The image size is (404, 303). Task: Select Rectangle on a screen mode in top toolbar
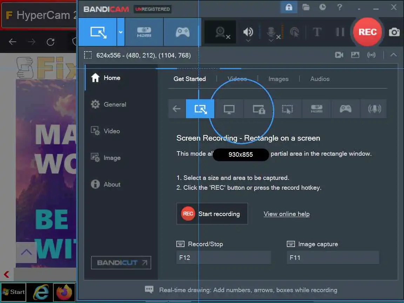97,32
